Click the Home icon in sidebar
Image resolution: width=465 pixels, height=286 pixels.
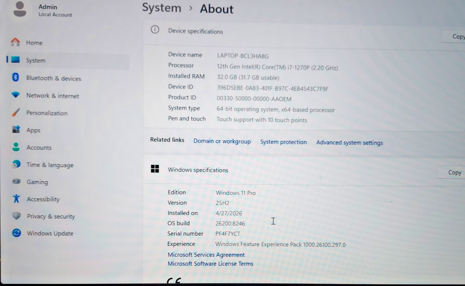(x=15, y=42)
